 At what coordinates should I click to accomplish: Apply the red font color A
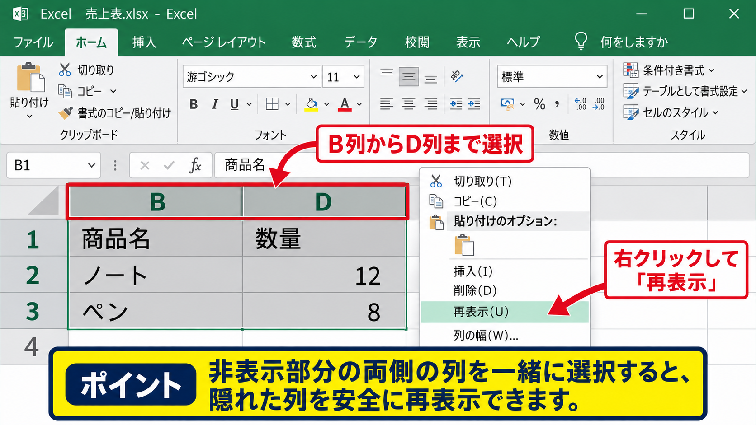click(x=345, y=104)
